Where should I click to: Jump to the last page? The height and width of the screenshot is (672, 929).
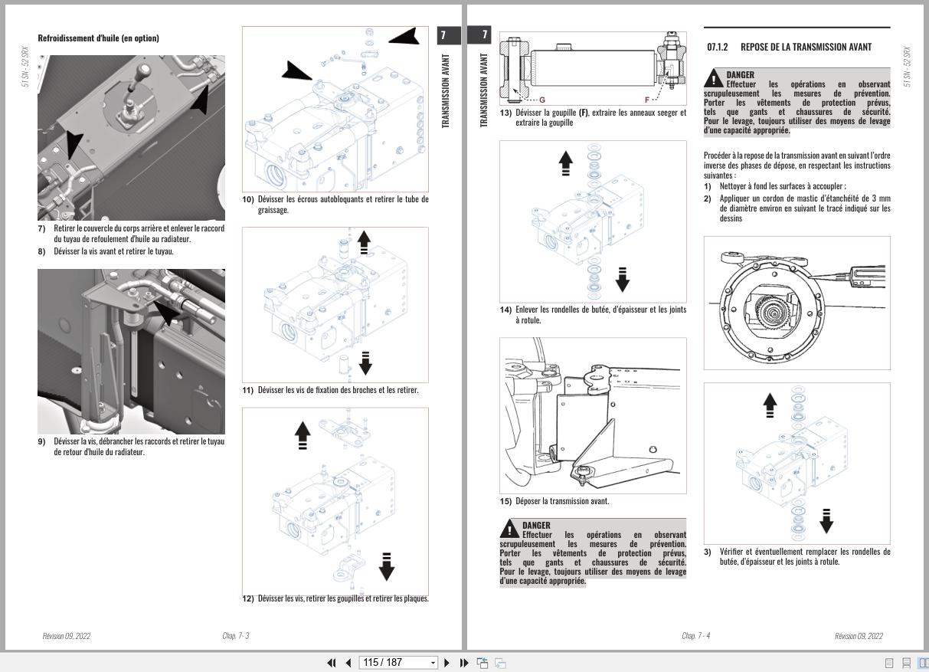pyautogui.click(x=464, y=663)
